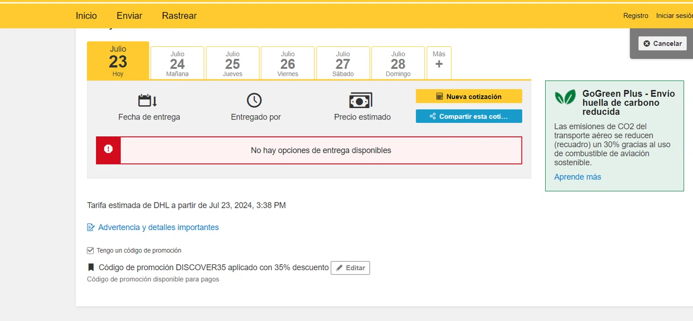This screenshot has width=693, height=321.
Task: Switch to Julio 26 Viernes tab
Action: [x=288, y=63]
